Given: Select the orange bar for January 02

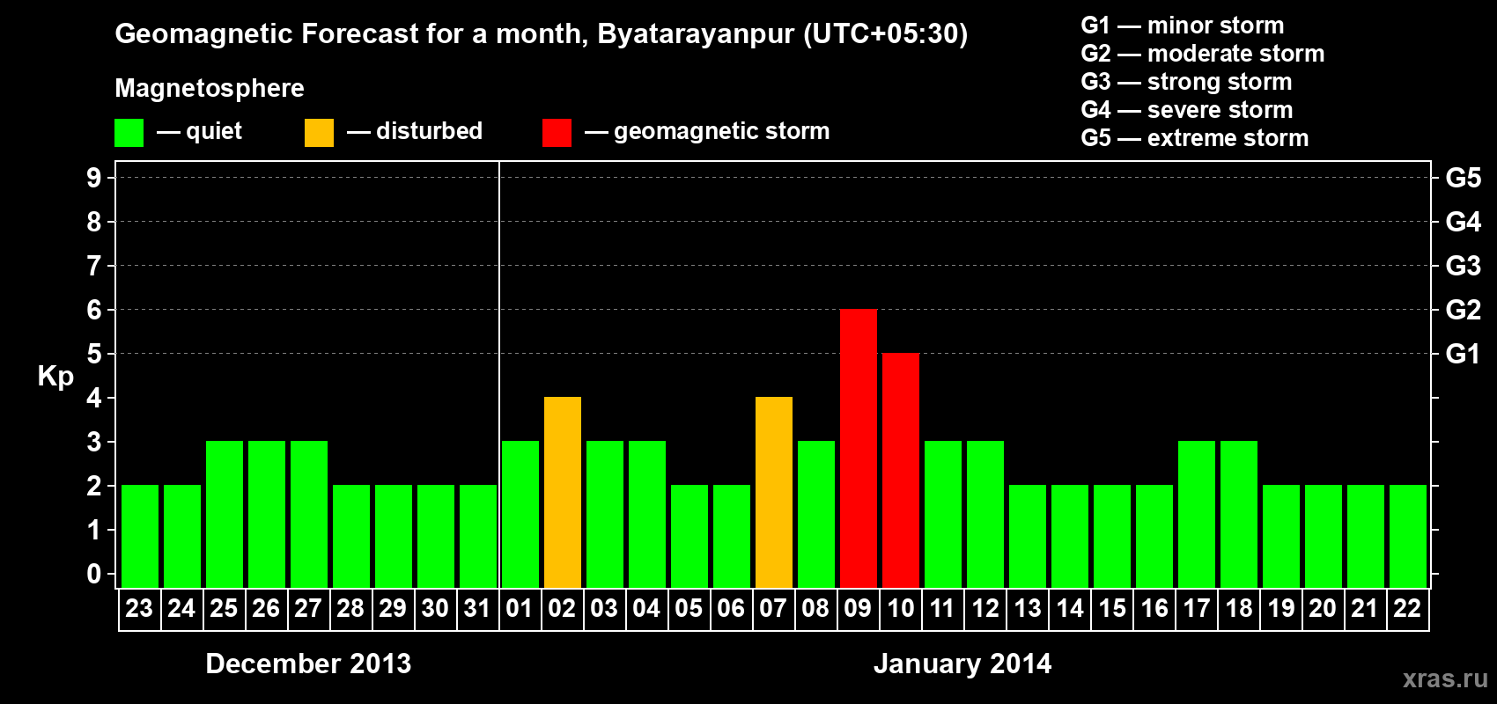Looking at the screenshot, I should [x=563, y=492].
